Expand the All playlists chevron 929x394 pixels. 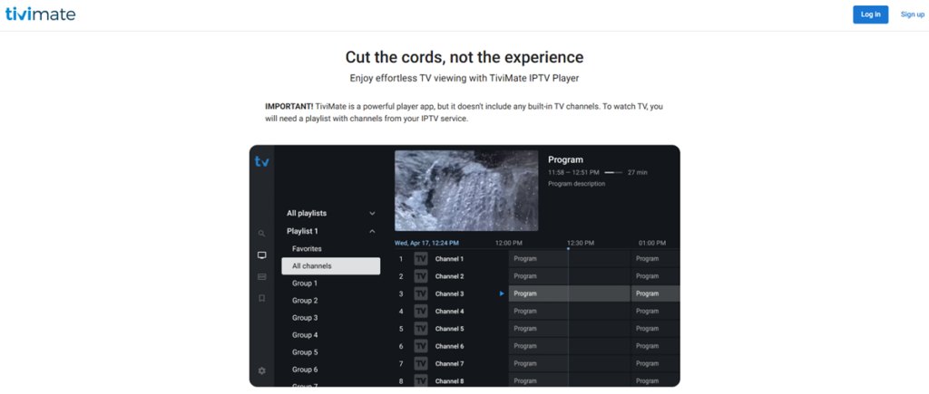point(372,214)
